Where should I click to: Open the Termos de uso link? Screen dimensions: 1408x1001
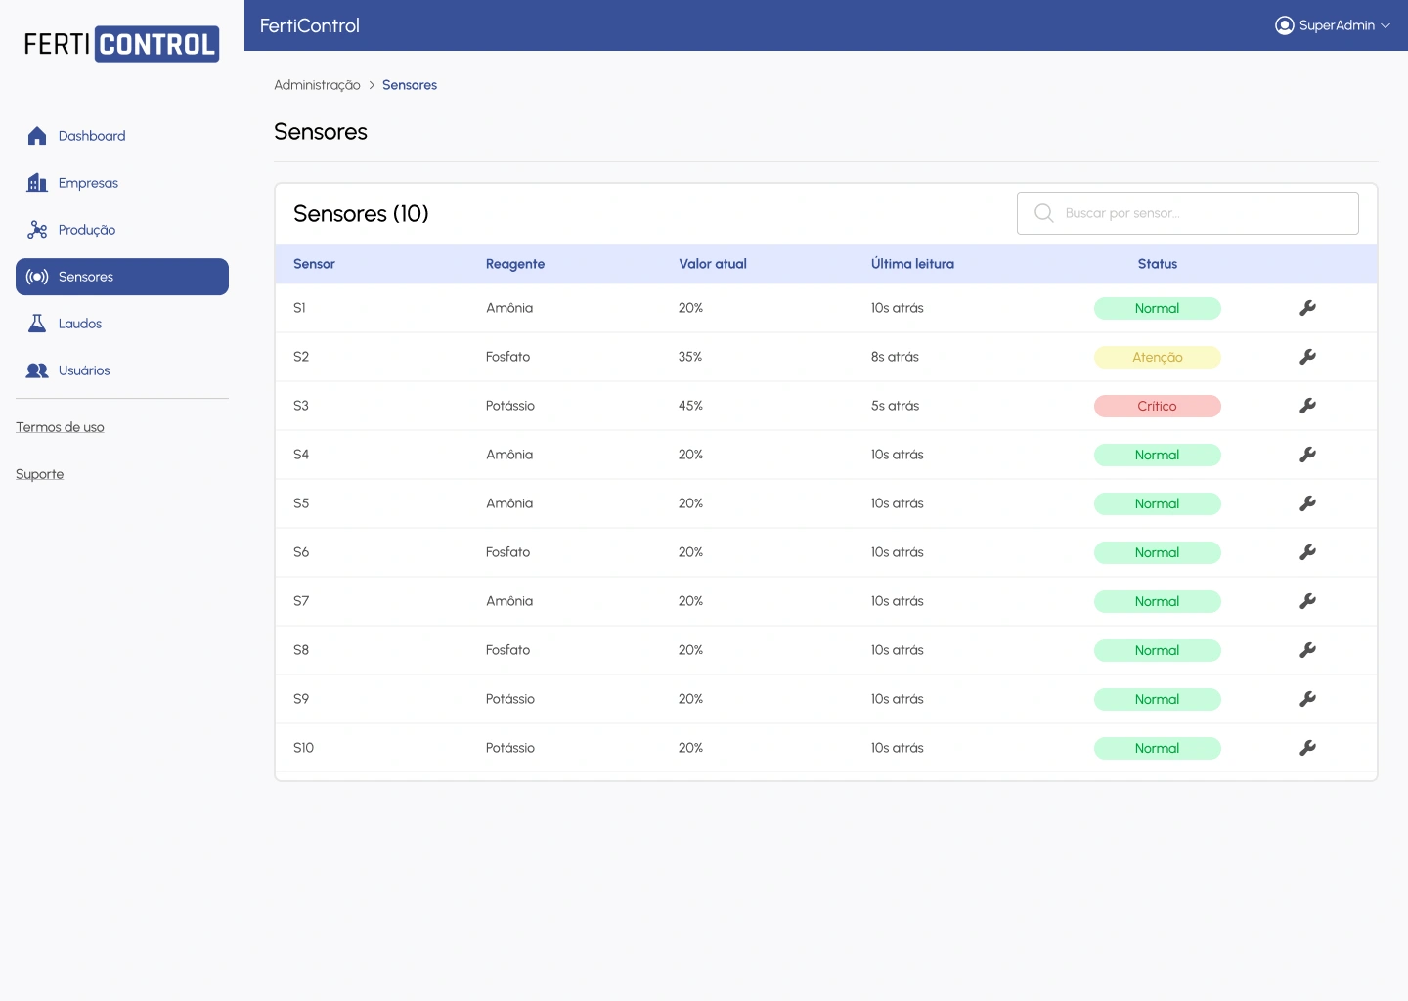coord(60,427)
